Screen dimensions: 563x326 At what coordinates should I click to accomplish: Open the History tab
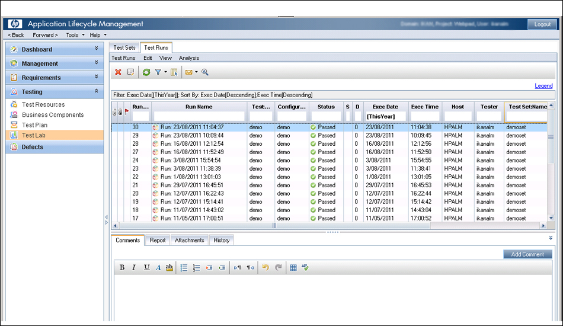[222, 240]
